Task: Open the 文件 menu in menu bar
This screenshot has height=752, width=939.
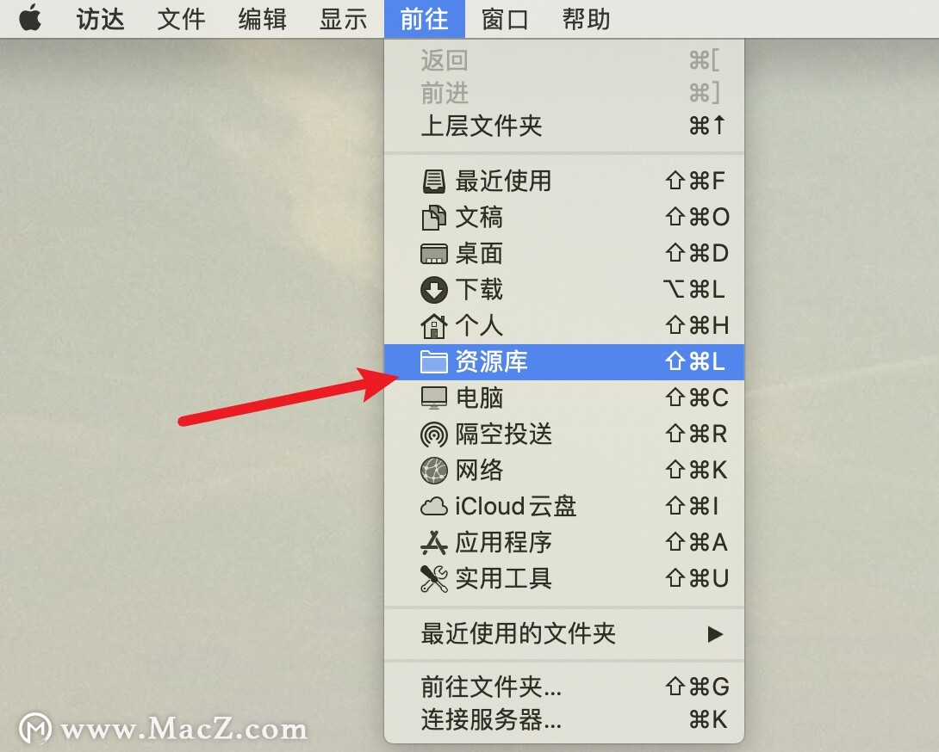Action: (x=181, y=19)
